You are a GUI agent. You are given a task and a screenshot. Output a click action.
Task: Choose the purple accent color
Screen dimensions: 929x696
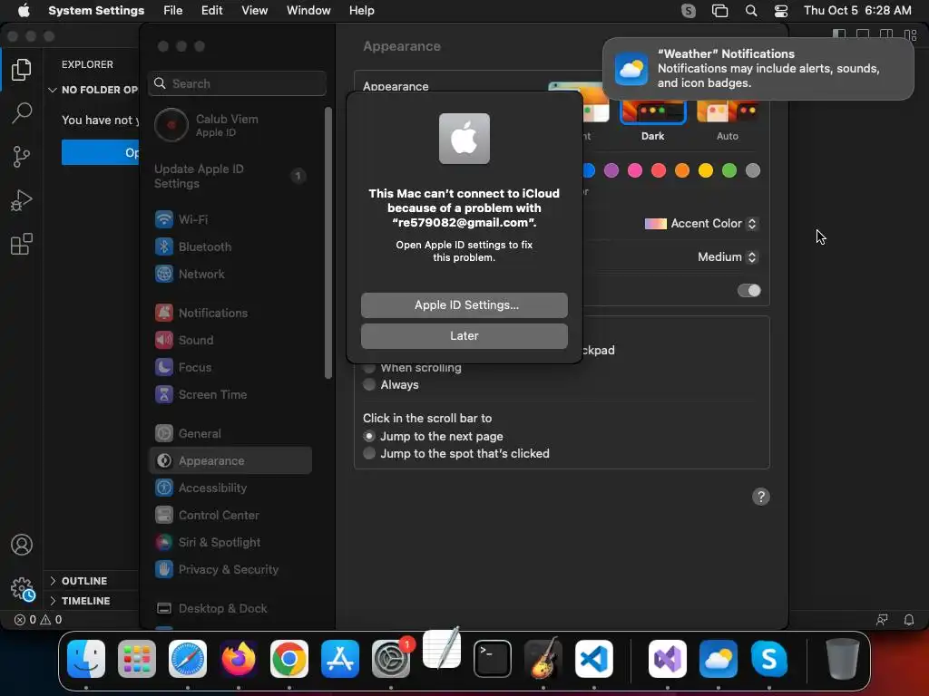tap(611, 171)
